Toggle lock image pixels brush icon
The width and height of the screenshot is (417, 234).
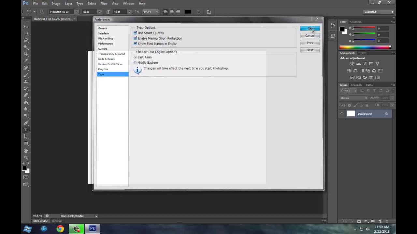(x=355, y=105)
